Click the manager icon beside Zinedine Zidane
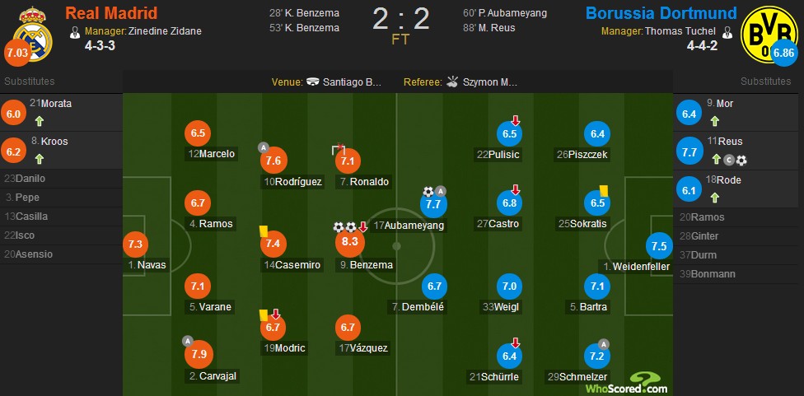 (x=76, y=31)
